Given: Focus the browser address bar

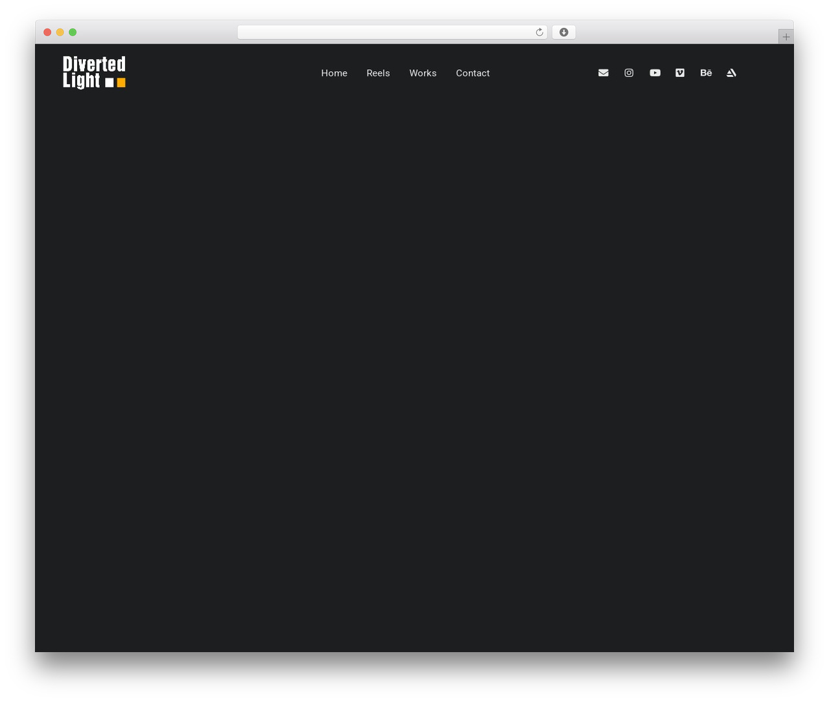Looking at the screenshot, I should pos(392,32).
